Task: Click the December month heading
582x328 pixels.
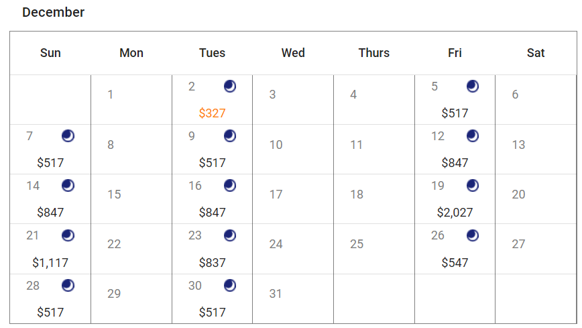Action: pos(53,12)
